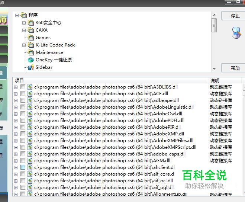Check the AdobePDFL.dll checkbox

pos(23,121)
